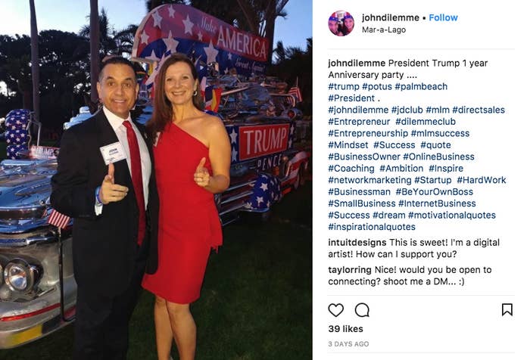This screenshot has height=360, width=530.
Task: Open the #inspirationalquotes hashtag
Action: click(372, 227)
